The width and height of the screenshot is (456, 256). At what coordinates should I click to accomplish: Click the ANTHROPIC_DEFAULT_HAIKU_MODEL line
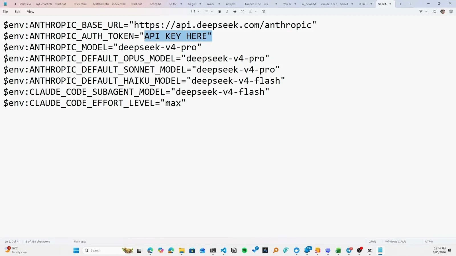pos(144,81)
